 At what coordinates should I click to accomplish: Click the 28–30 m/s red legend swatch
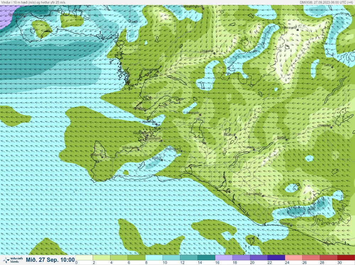click(x=328, y=258)
